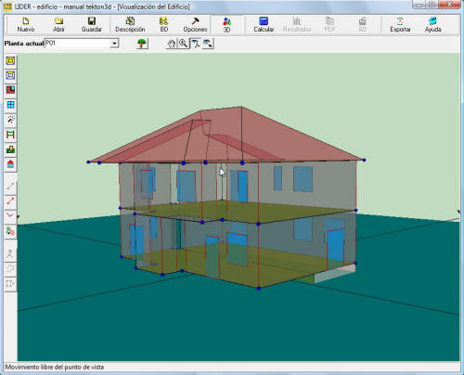Image resolution: width=464 pixels, height=375 pixels.
Task: Click the grayed Resultados button
Action: 297,25
